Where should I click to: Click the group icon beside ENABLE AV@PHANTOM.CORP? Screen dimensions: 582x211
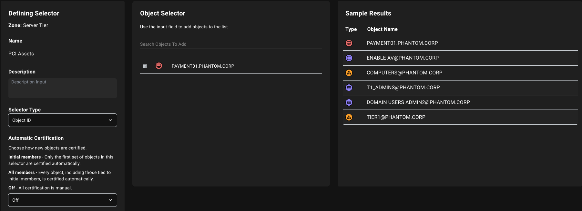[349, 58]
